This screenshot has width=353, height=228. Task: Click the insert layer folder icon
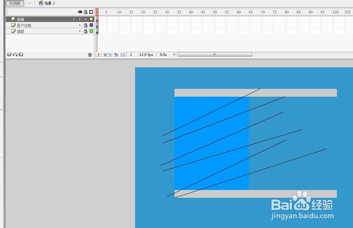click(x=21, y=54)
